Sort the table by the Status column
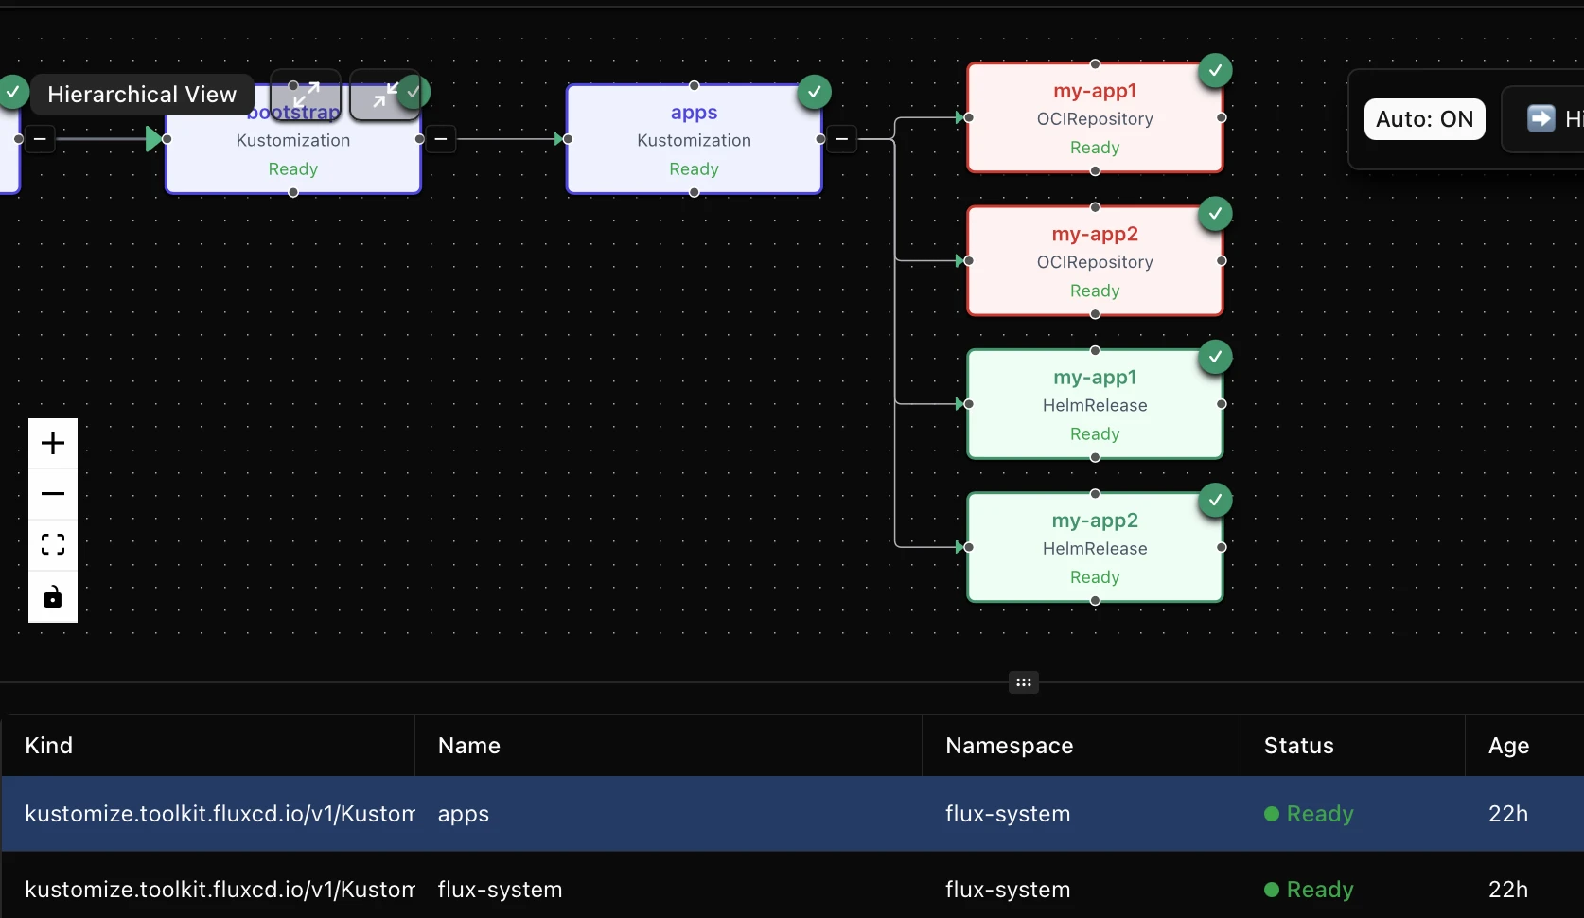Viewport: 1584px width, 918px height. click(1298, 746)
